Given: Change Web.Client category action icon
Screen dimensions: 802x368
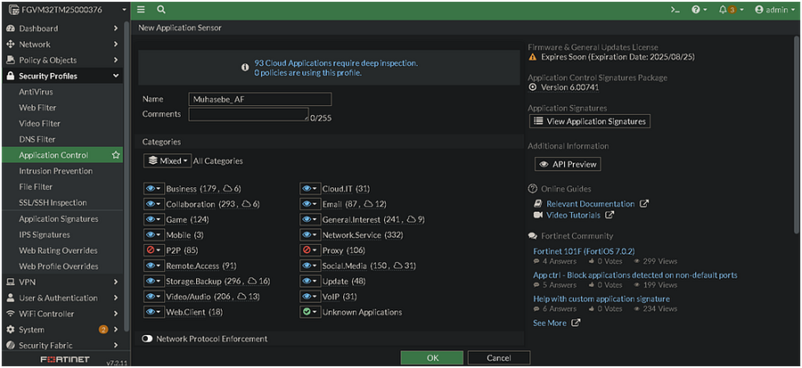Looking at the screenshot, I should (153, 312).
